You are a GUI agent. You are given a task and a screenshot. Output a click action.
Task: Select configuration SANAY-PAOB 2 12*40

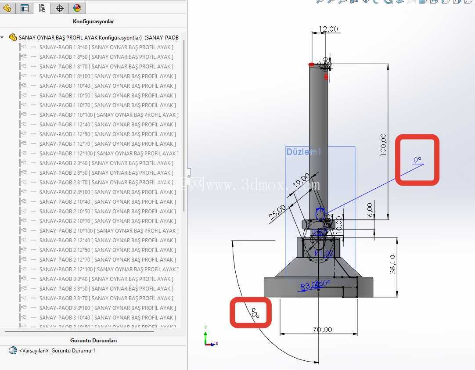pyautogui.click(x=108, y=241)
